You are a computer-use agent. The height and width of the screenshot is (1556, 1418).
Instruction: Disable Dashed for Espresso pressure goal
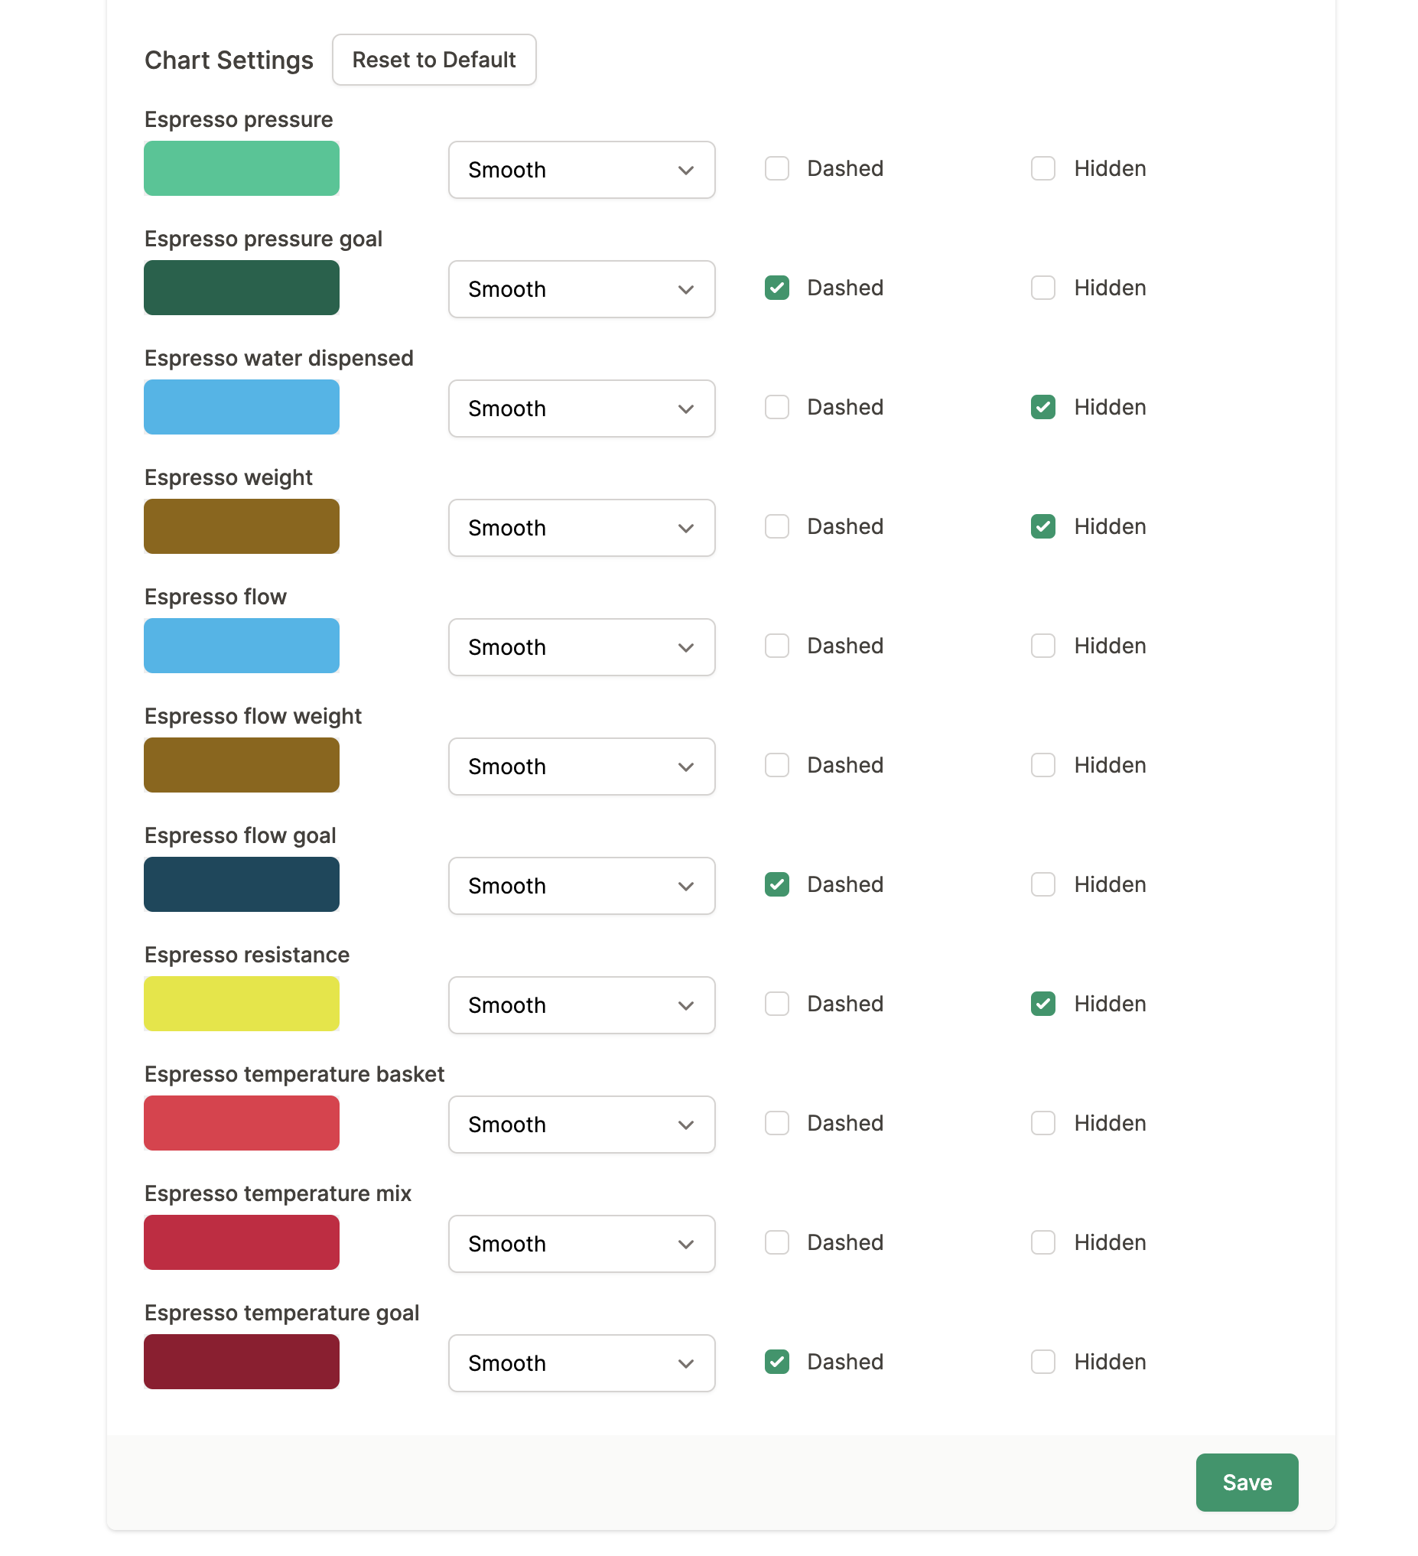[x=776, y=287]
